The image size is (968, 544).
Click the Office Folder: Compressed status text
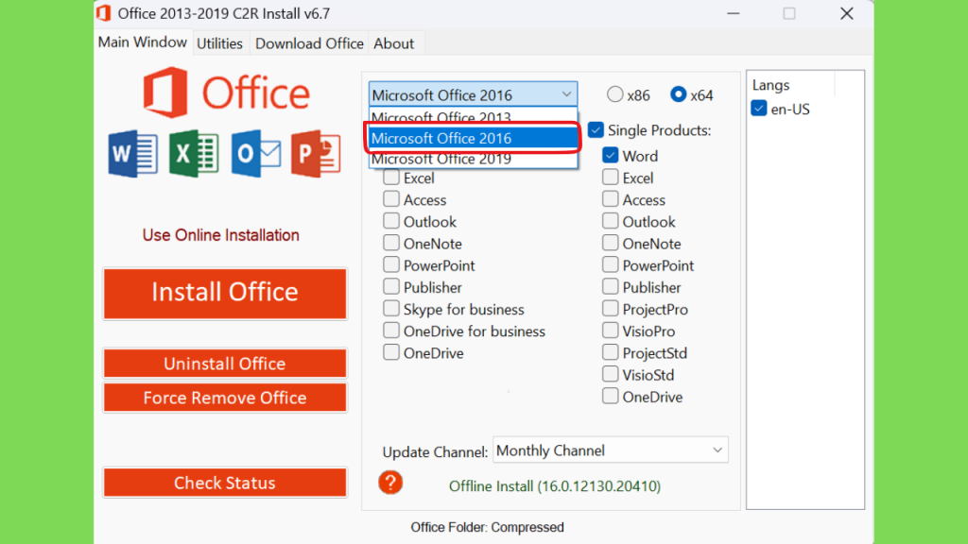487,527
